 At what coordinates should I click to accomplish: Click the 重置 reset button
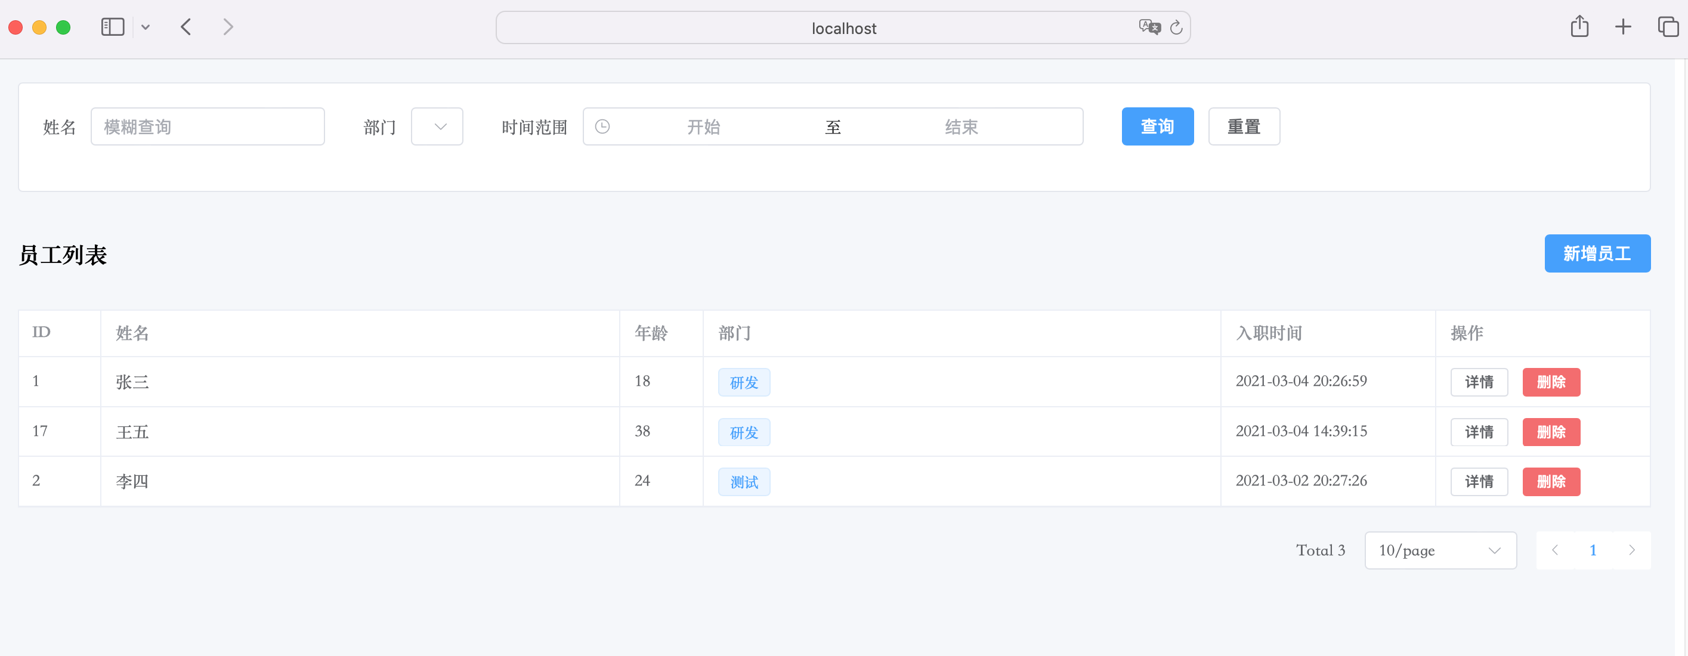[x=1244, y=126]
